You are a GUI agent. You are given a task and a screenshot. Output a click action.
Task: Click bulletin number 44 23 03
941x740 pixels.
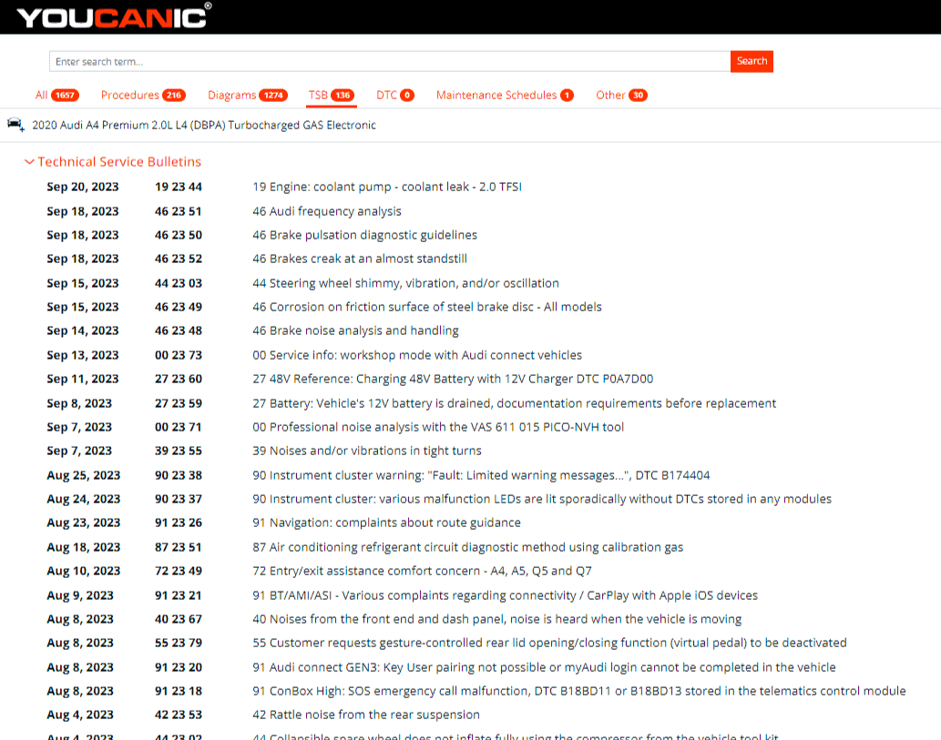pyautogui.click(x=179, y=283)
